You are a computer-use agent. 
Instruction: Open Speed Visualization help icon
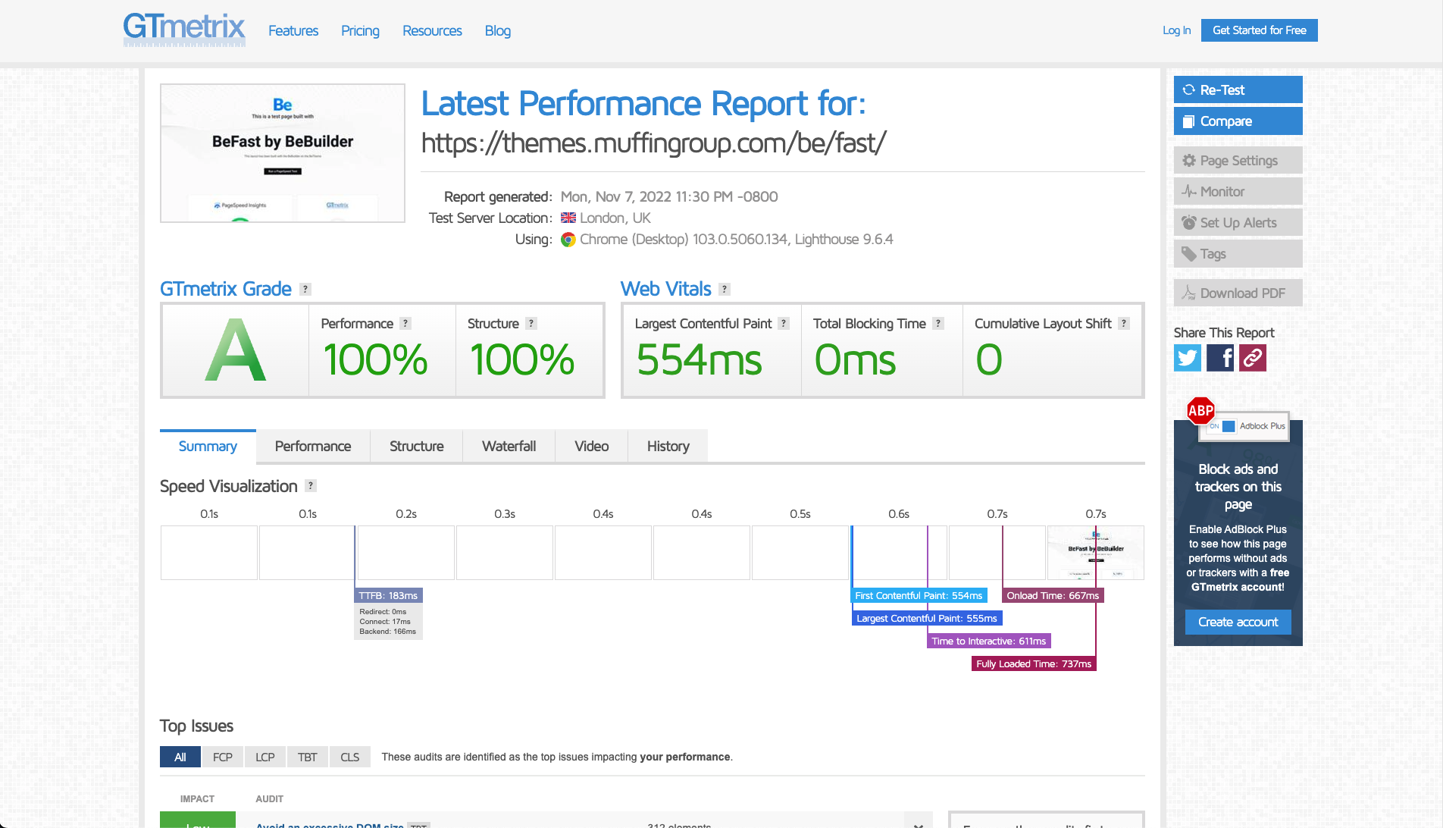tap(311, 485)
